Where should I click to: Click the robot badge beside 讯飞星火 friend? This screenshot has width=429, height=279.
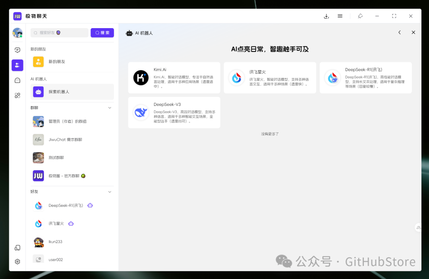pos(71,224)
